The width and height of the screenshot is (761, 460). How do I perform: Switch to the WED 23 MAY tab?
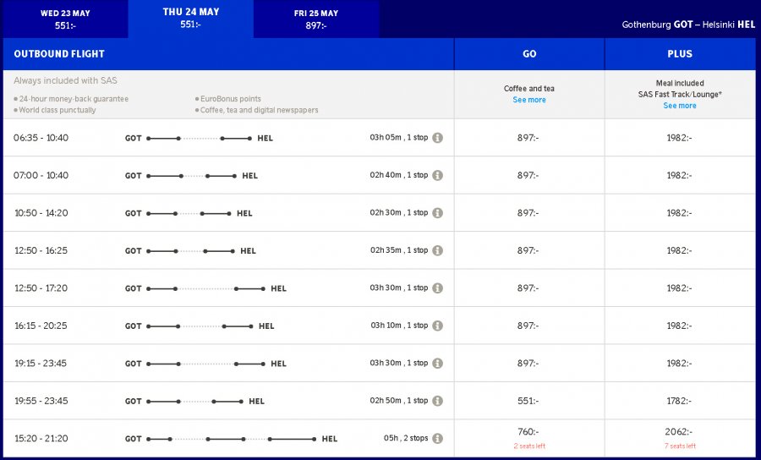click(x=64, y=19)
